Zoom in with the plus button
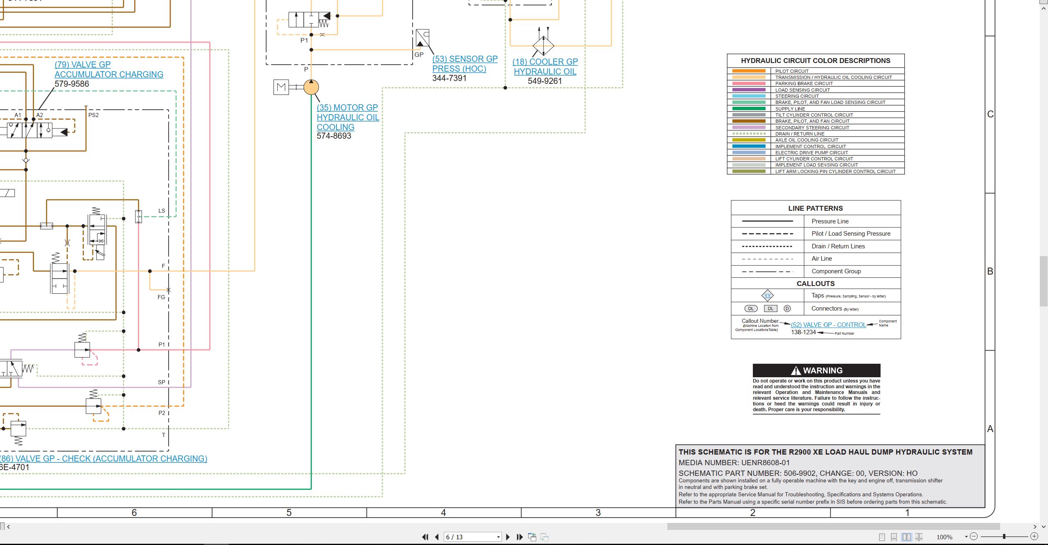This screenshot has width=1048, height=545. (x=1034, y=536)
